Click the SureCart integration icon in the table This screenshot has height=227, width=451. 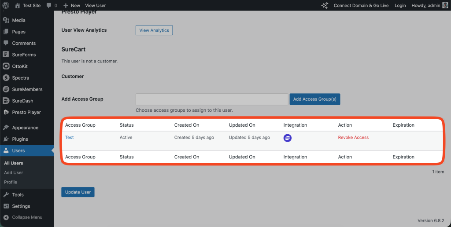(288, 138)
